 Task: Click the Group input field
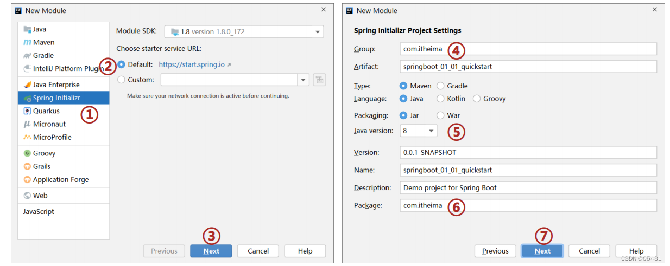528,49
